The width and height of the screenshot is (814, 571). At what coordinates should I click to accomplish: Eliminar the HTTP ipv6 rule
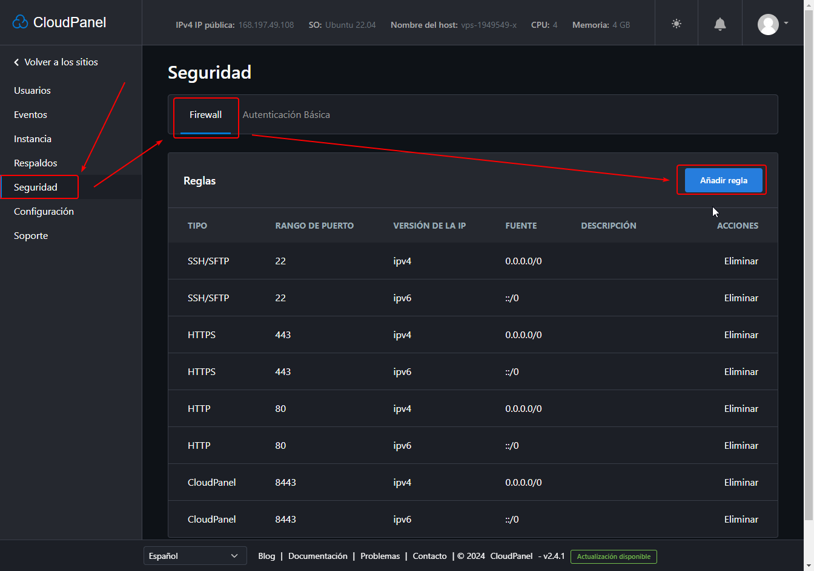click(x=741, y=446)
